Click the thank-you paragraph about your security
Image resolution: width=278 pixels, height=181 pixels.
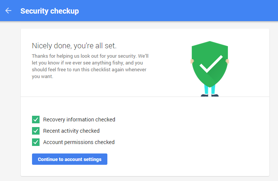(90, 66)
